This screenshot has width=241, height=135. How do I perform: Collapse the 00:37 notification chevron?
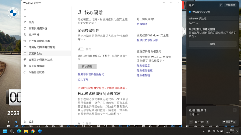point(197,23)
